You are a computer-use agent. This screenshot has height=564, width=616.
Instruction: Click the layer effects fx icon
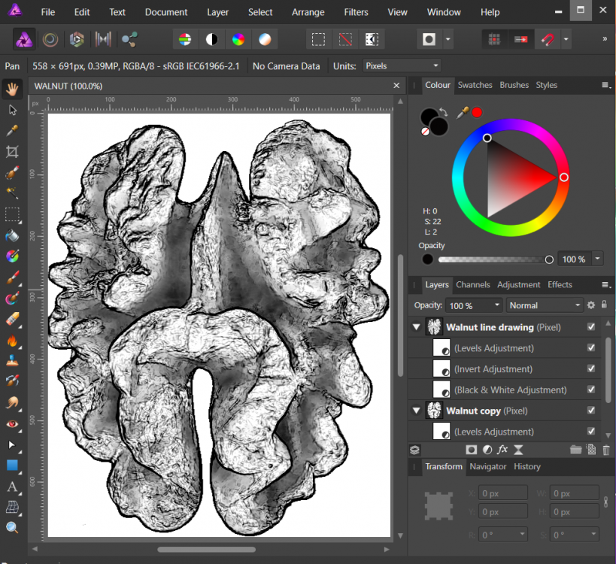[x=502, y=450]
